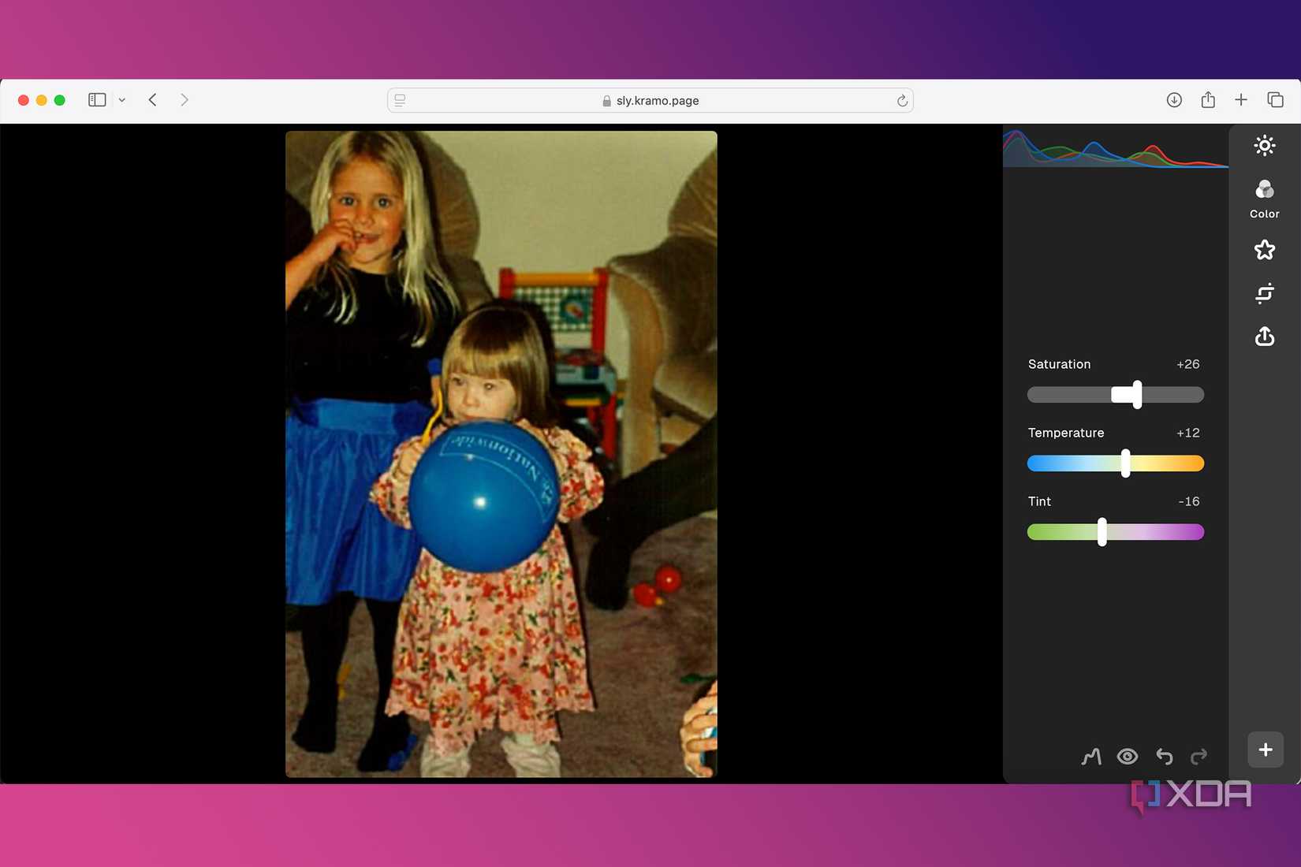Screen dimensions: 1301x867
Task: Open the crop and transform tool
Action: pos(1264,293)
